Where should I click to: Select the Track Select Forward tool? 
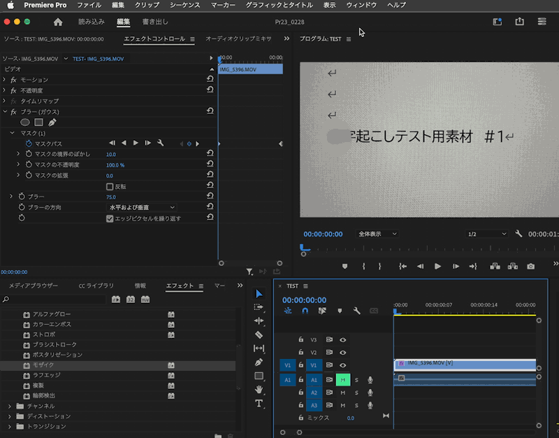[259, 307]
